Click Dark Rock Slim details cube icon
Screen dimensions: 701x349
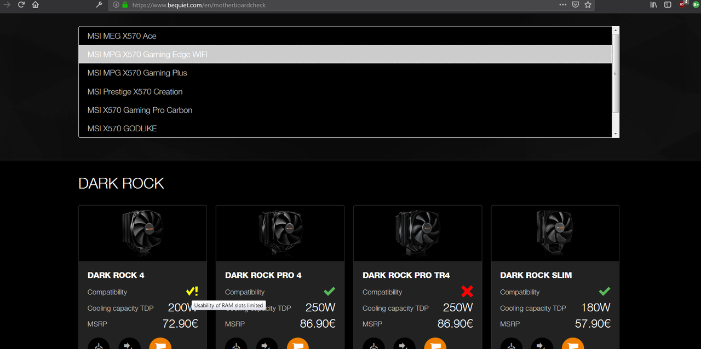(x=511, y=345)
